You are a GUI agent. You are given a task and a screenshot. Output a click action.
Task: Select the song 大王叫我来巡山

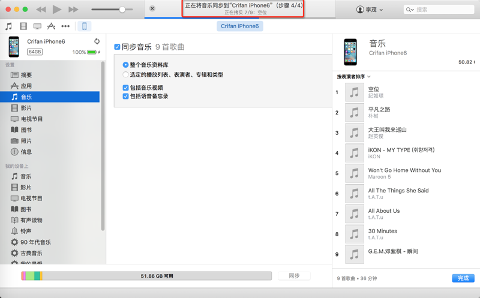tap(406, 133)
